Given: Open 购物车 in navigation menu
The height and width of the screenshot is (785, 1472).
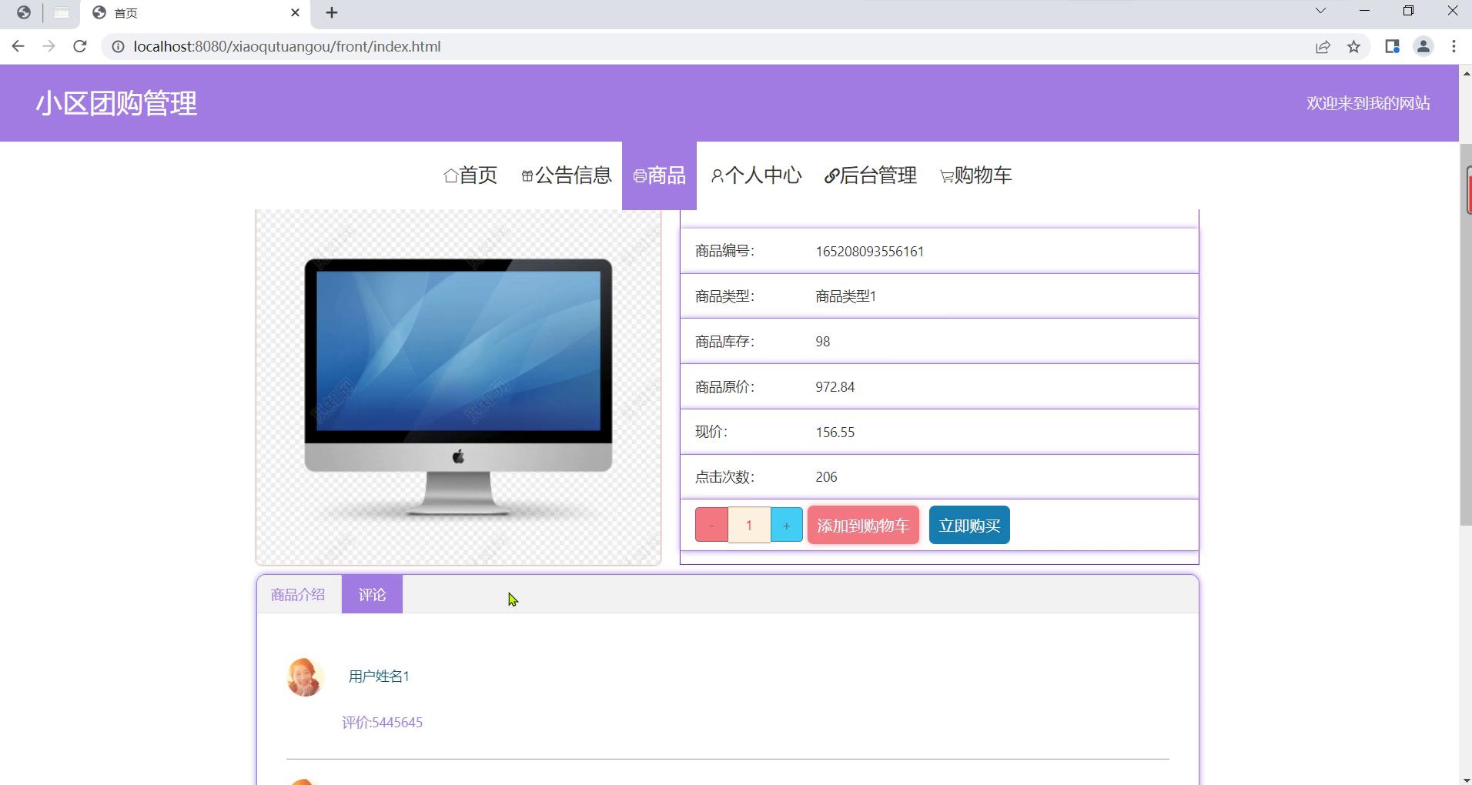Looking at the screenshot, I should pos(975,175).
